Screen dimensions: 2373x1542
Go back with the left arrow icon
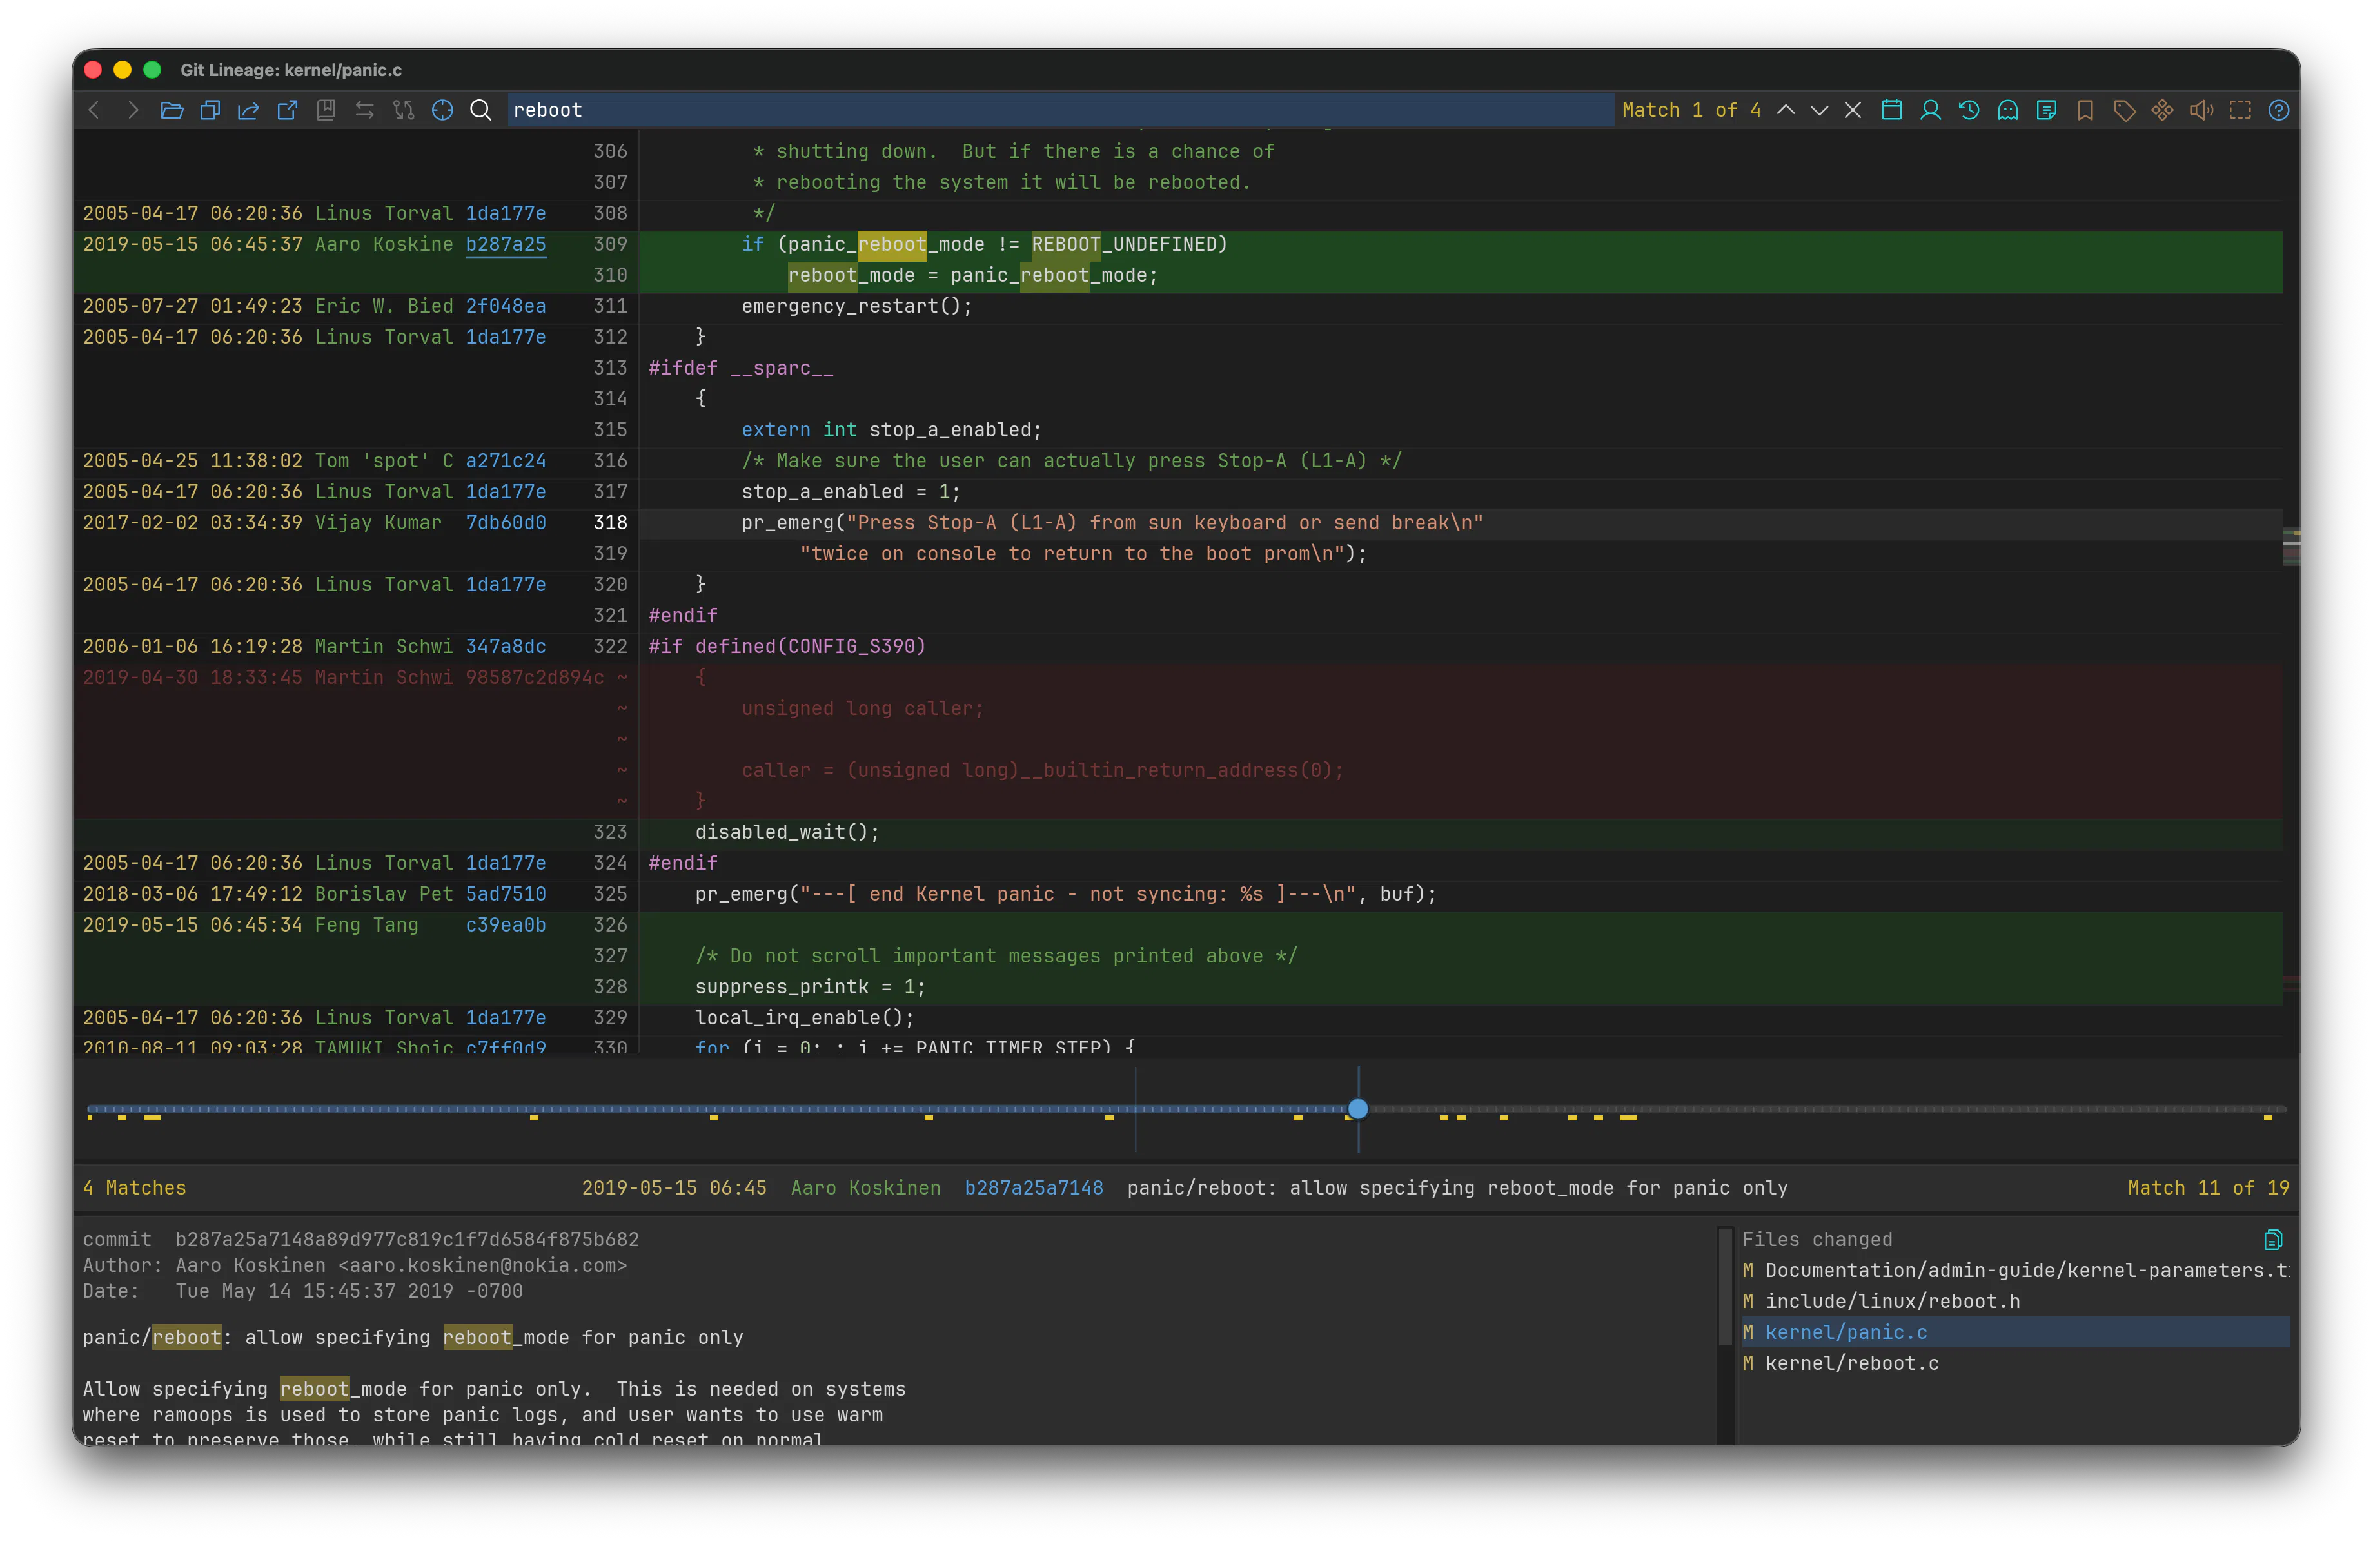(95, 110)
